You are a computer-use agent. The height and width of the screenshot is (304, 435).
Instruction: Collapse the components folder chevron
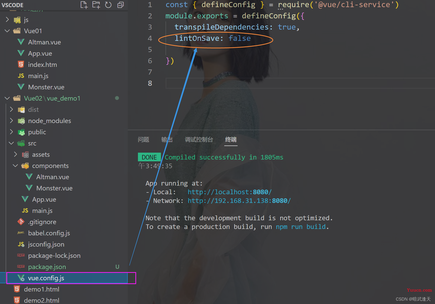click(x=16, y=166)
